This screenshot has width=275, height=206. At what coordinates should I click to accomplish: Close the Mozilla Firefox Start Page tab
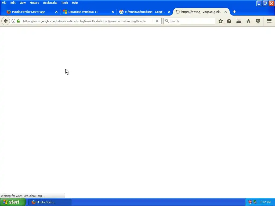(56, 12)
